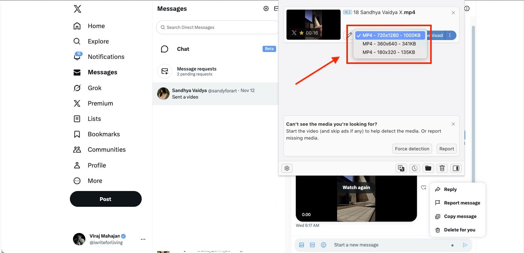Image resolution: width=524 pixels, height=253 pixels.
Task: Choose Delete for you from context menu
Action: pyautogui.click(x=459, y=230)
